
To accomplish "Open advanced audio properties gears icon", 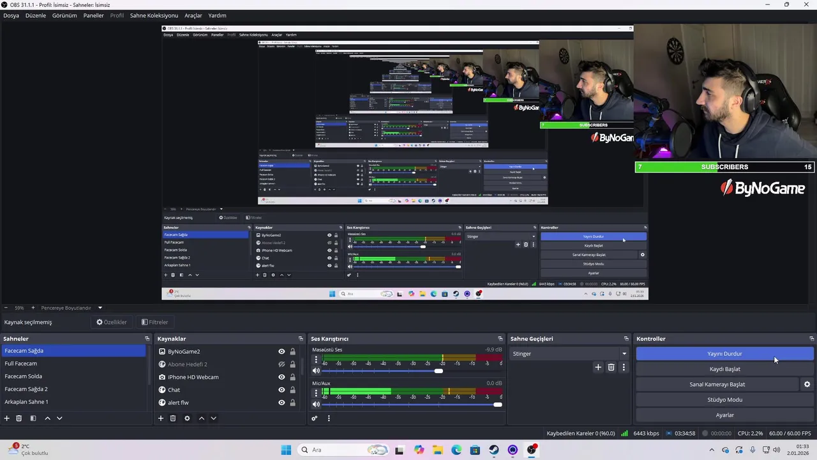I will pos(314,418).
